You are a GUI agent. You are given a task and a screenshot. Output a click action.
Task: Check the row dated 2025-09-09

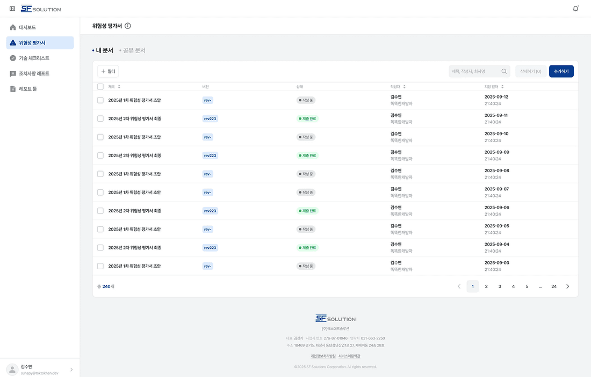click(100, 156)
